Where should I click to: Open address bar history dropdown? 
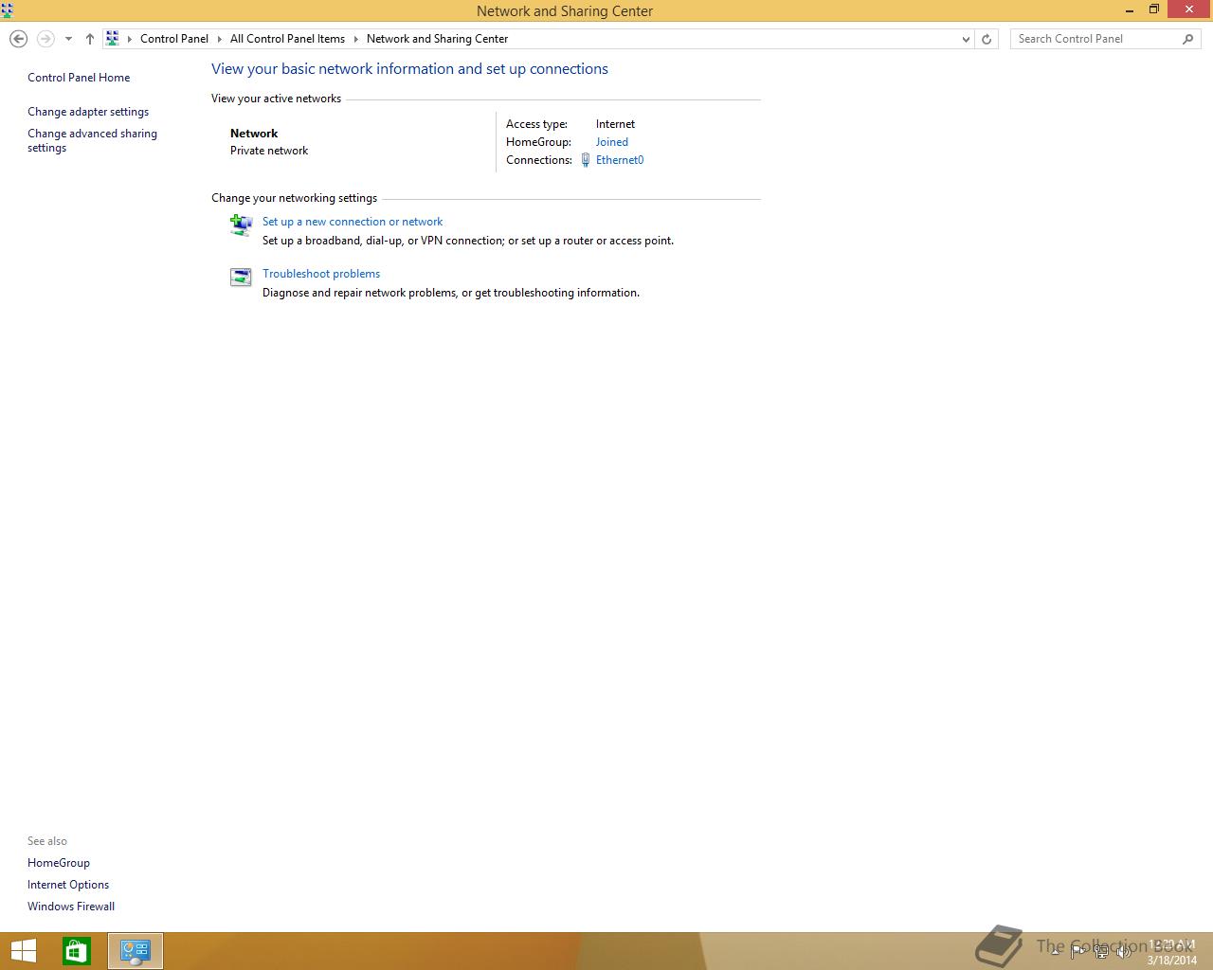(x=966, y=39)
